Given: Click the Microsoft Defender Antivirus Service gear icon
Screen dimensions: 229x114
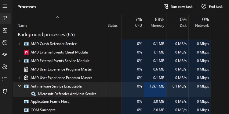Looking at the screenshot, I should (x=34, y=94).
